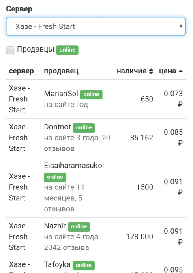Open seller MarianSol's profile
The width and height of the screenshot is (193, 273).
pyautogui.click(x=61, y=94)
